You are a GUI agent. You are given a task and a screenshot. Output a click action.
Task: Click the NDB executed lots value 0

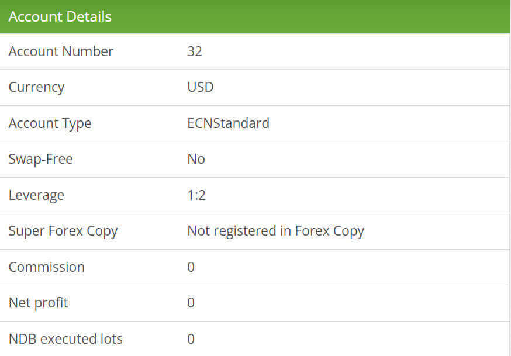pyautogui.click(x=191, y=339)
